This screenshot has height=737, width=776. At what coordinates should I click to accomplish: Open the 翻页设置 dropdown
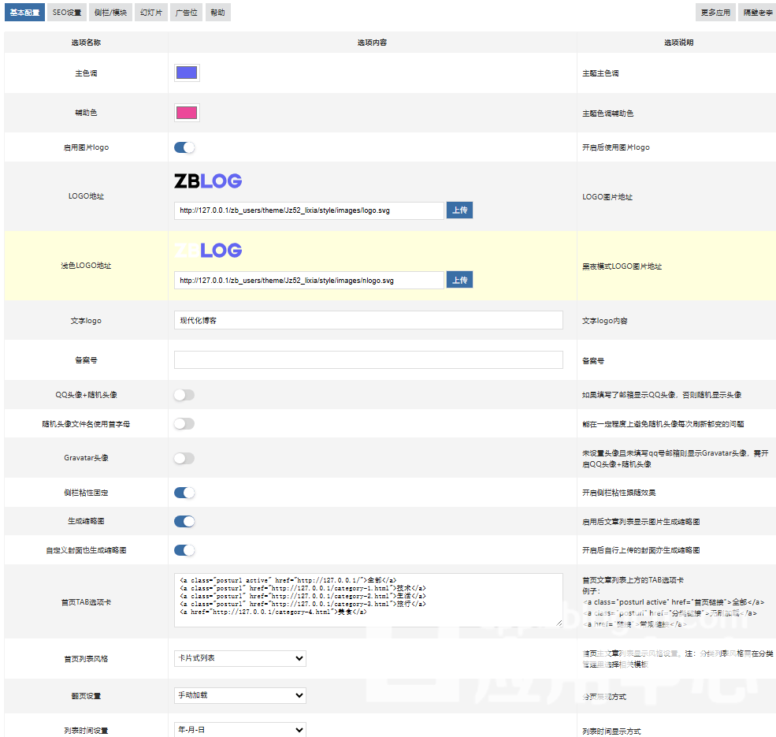click(x=239, y=695)
